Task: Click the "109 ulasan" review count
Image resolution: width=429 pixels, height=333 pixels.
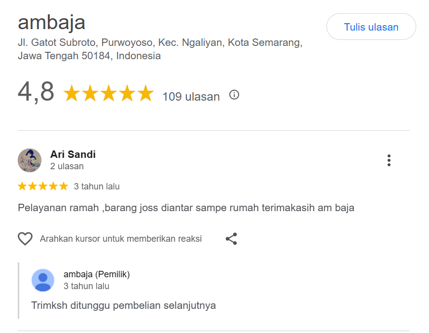Action: (191, 96)
